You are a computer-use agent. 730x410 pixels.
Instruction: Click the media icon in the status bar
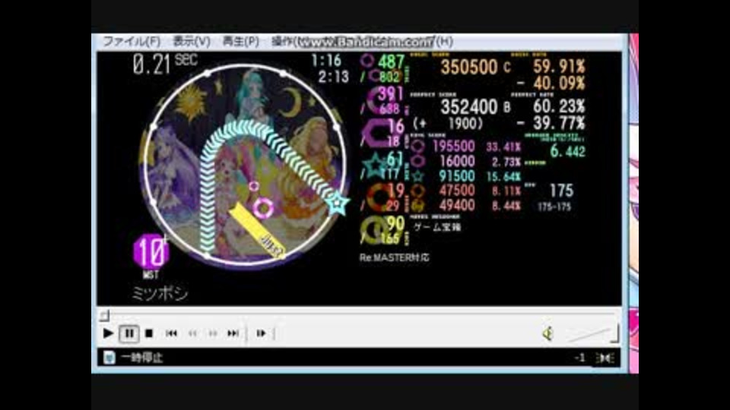(x=109, y=358)
